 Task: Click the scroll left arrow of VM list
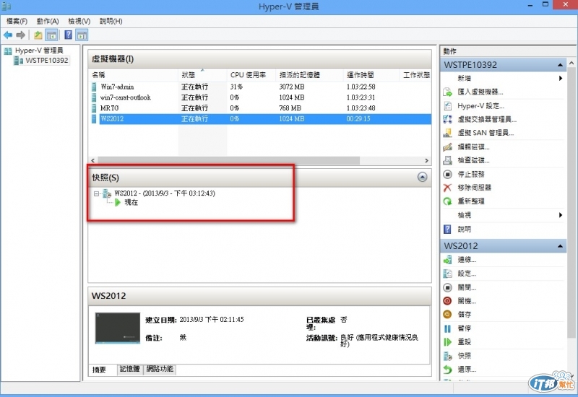[x=93, y=160]
